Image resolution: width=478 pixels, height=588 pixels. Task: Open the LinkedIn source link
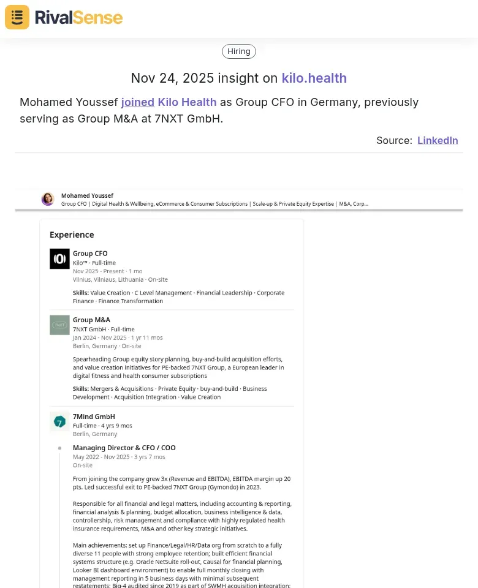[x=438, y=140]
